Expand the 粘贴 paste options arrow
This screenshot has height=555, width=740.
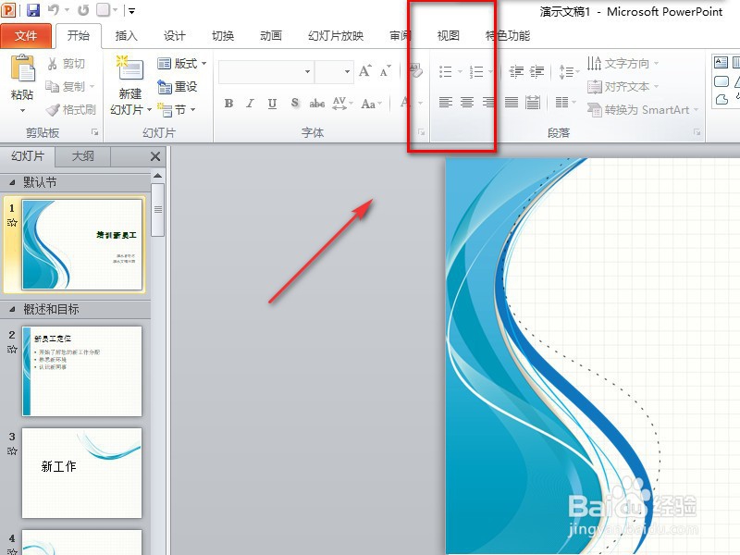click(22, 111)
